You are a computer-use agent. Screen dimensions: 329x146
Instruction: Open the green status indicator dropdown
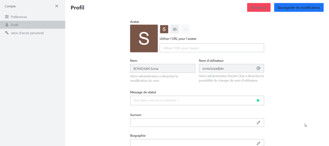pos(258,100)
